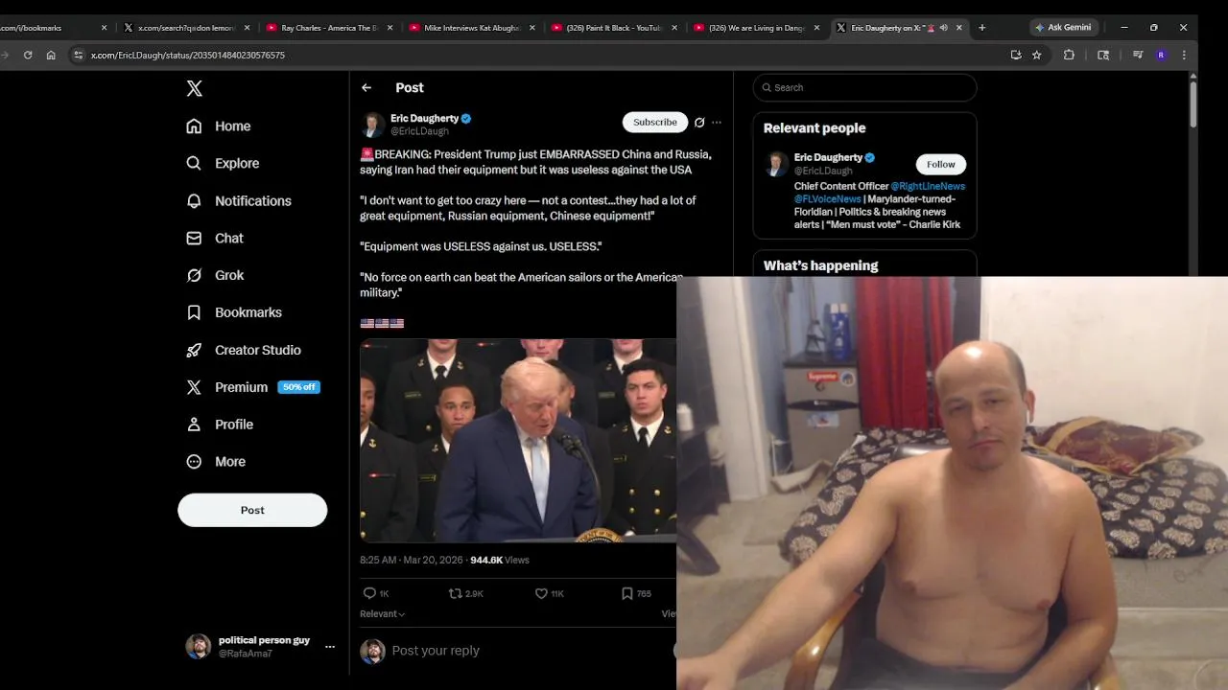
Task: Click the page vertical scrollbar
Action: coord(1193,103)
